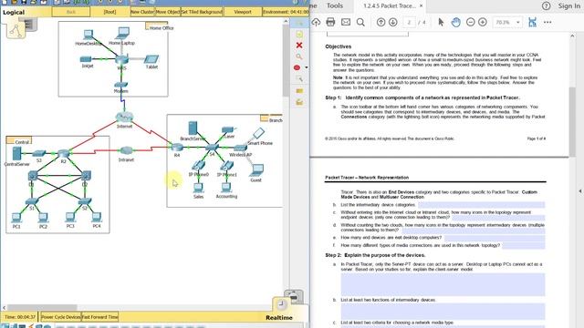584x328 pixels.
Task: Select the Modem device icon
Action: click(120, 85)
